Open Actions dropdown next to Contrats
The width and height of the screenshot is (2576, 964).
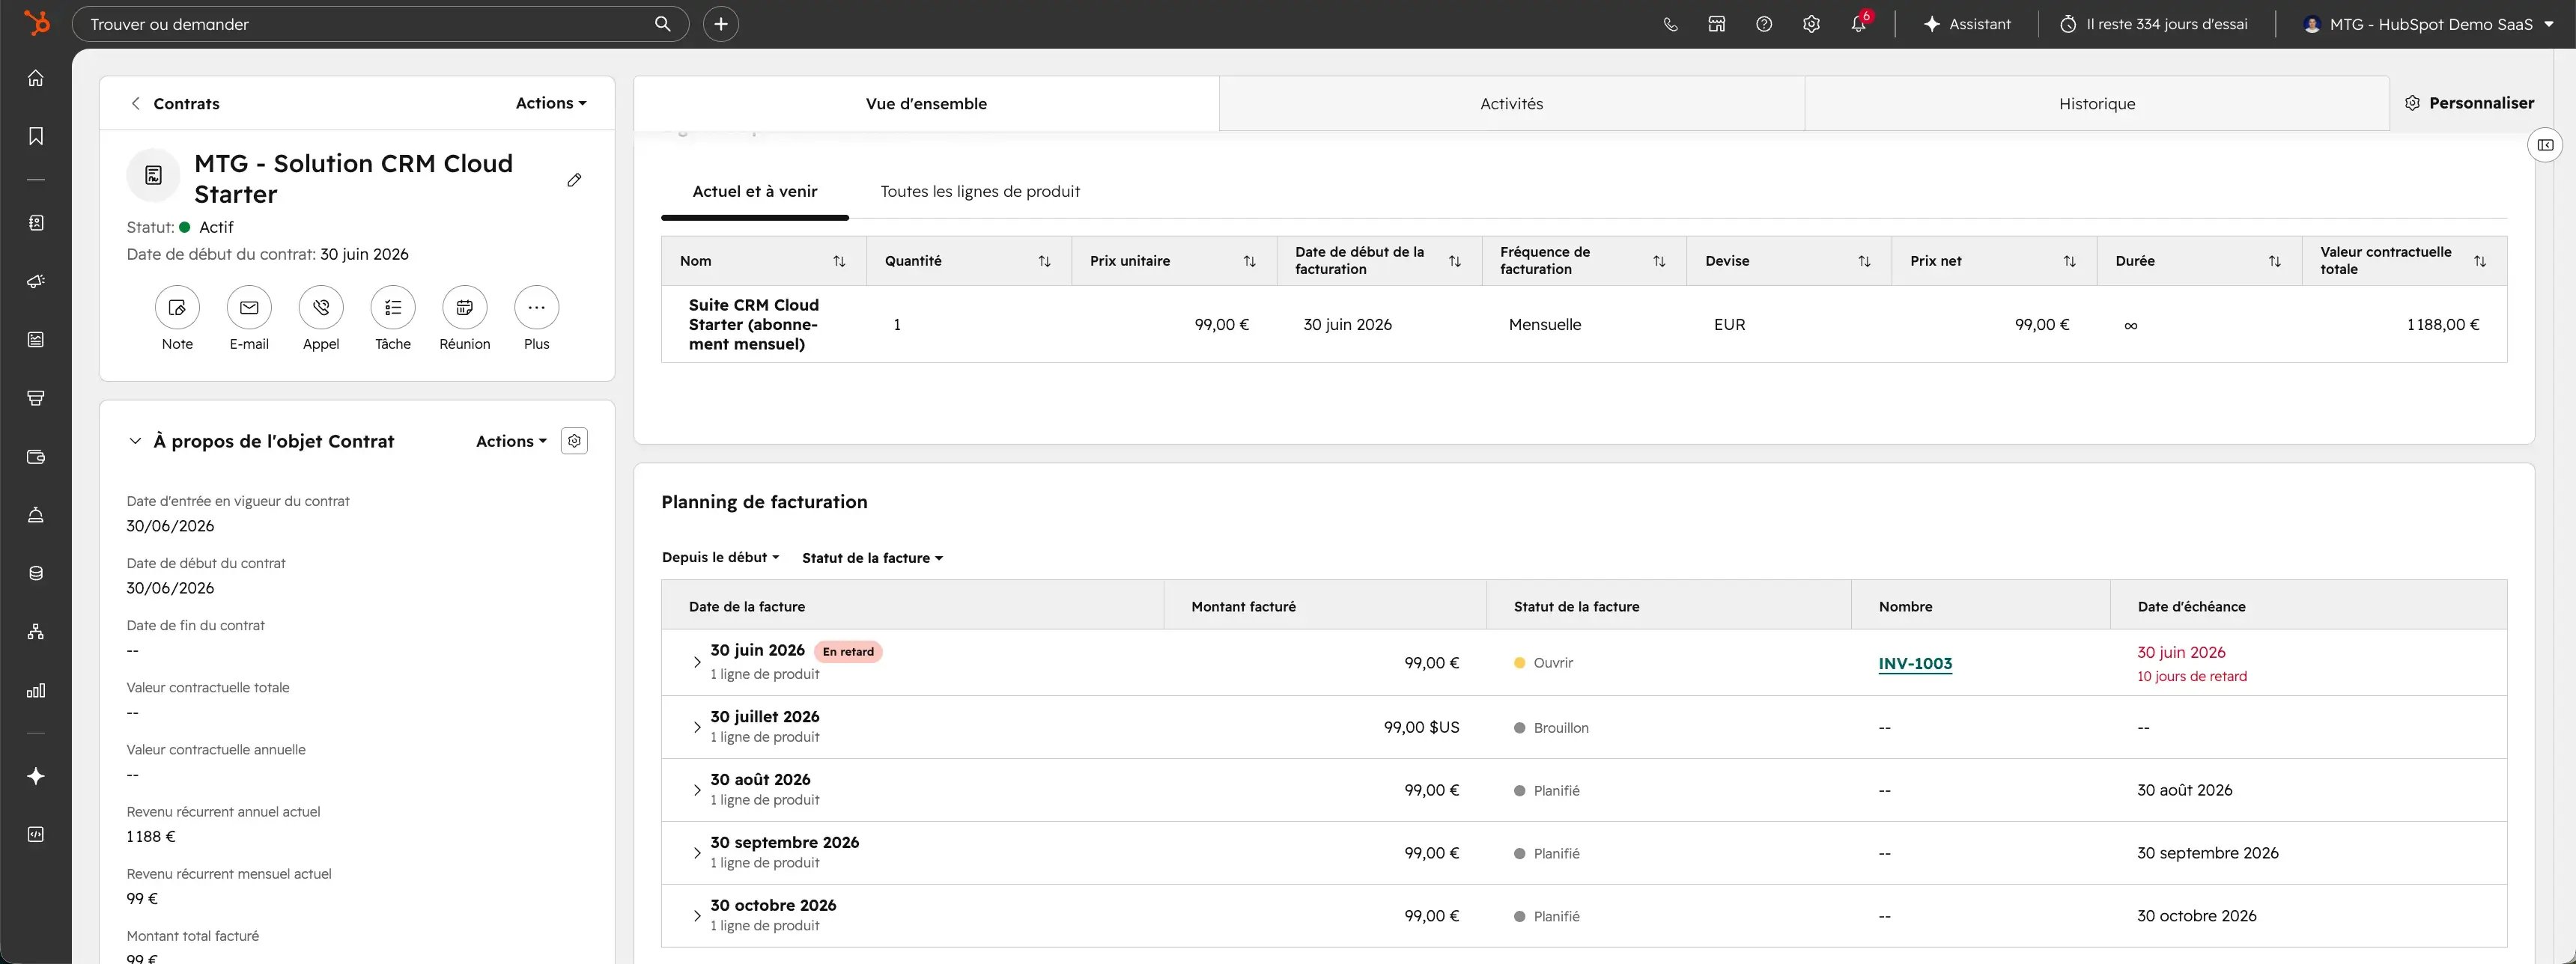coord(551,103)
